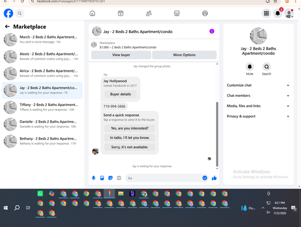Click the attach photo icon in the composer
301x227 pixels.
[102, 178]
